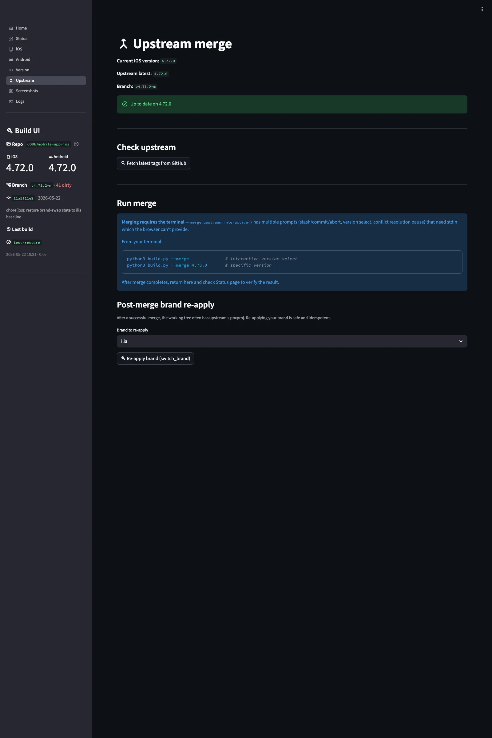Click the commit hash 11a5f11e9
The width and height of the screenshot is (492, 738).
pyautogui.click(x=24, y=198)
